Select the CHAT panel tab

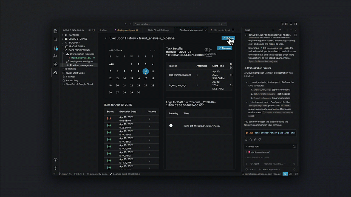pos(247,30)
